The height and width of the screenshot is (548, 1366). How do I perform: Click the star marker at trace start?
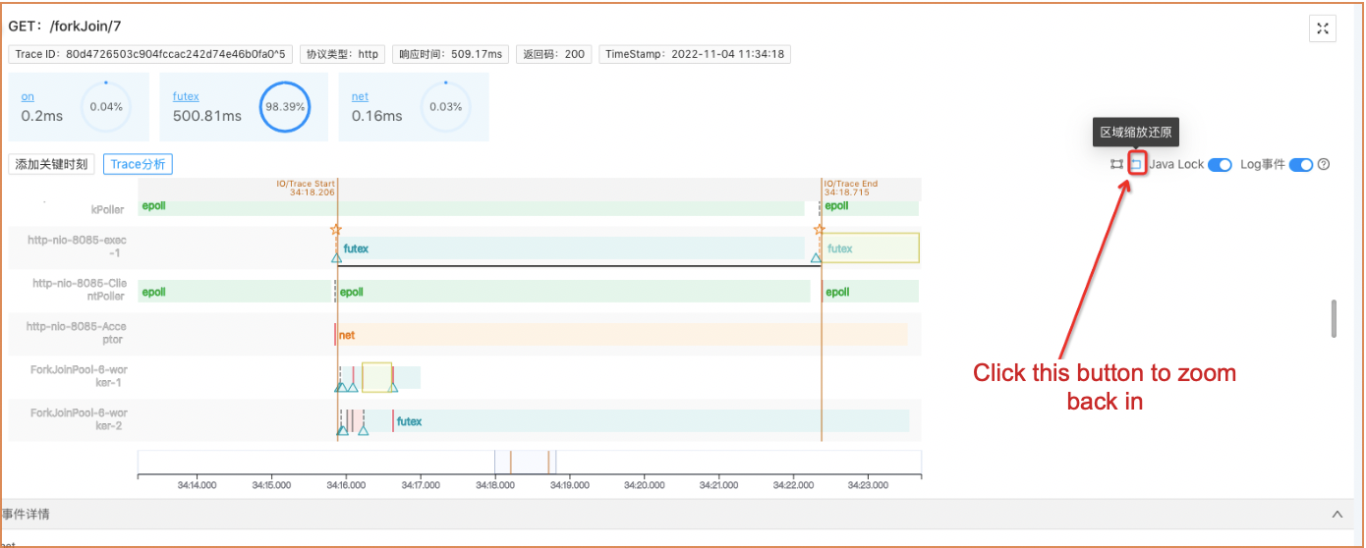(x=336, y=229)
